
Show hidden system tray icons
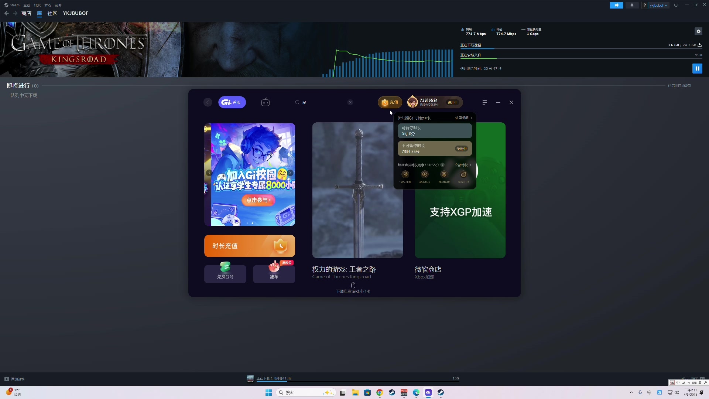coord(631,392)
